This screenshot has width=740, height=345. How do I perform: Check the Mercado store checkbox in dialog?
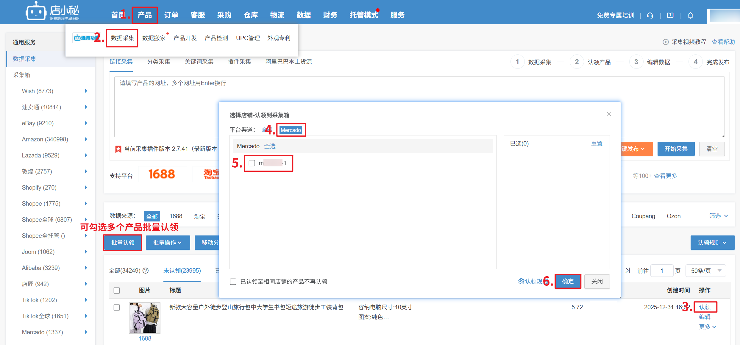click(252, 163)
